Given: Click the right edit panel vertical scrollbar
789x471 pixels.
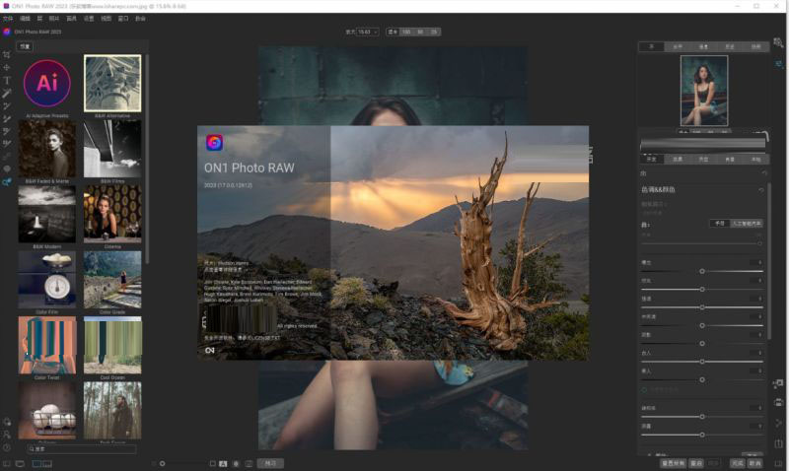Looking at the screenshot, I should tap(769, 261).
